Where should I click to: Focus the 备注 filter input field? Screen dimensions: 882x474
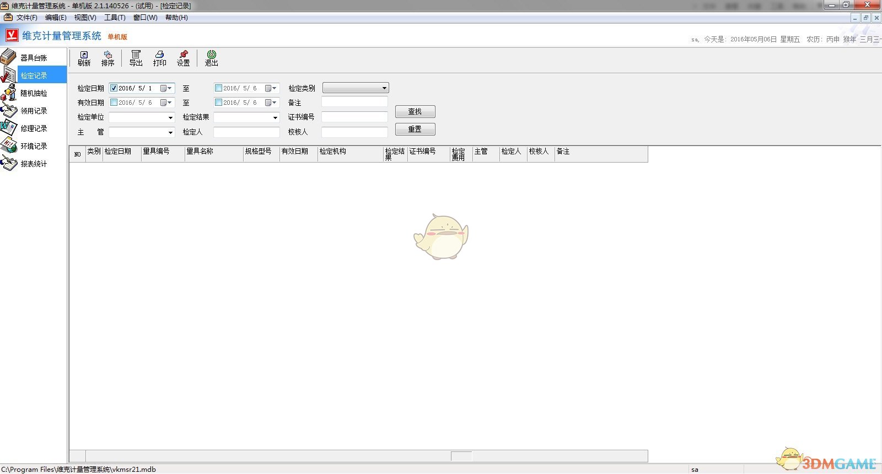tap(354, 102)
